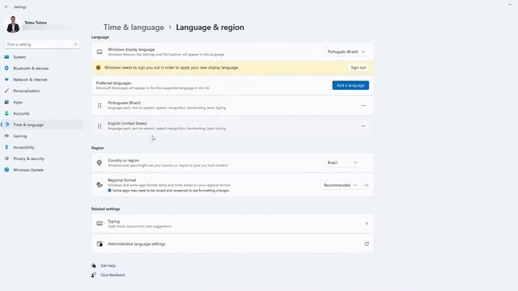Click the Network wifi icon

(6, 79)
